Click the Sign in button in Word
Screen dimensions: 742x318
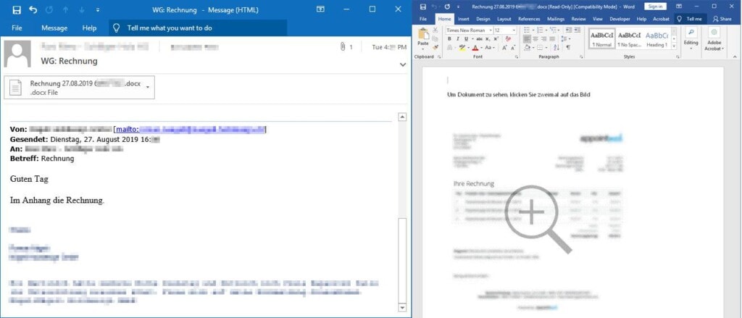655,7
